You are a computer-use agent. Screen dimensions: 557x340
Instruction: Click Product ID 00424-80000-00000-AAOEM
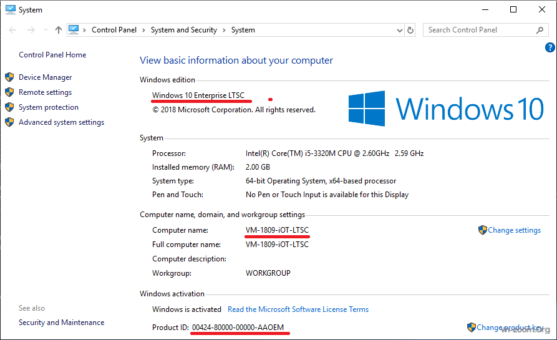238,327
